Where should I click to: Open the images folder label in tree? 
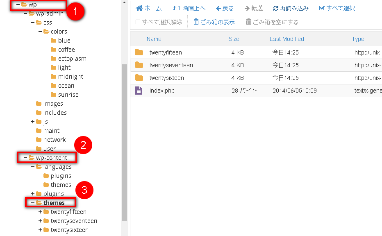[x=53, y=104]
